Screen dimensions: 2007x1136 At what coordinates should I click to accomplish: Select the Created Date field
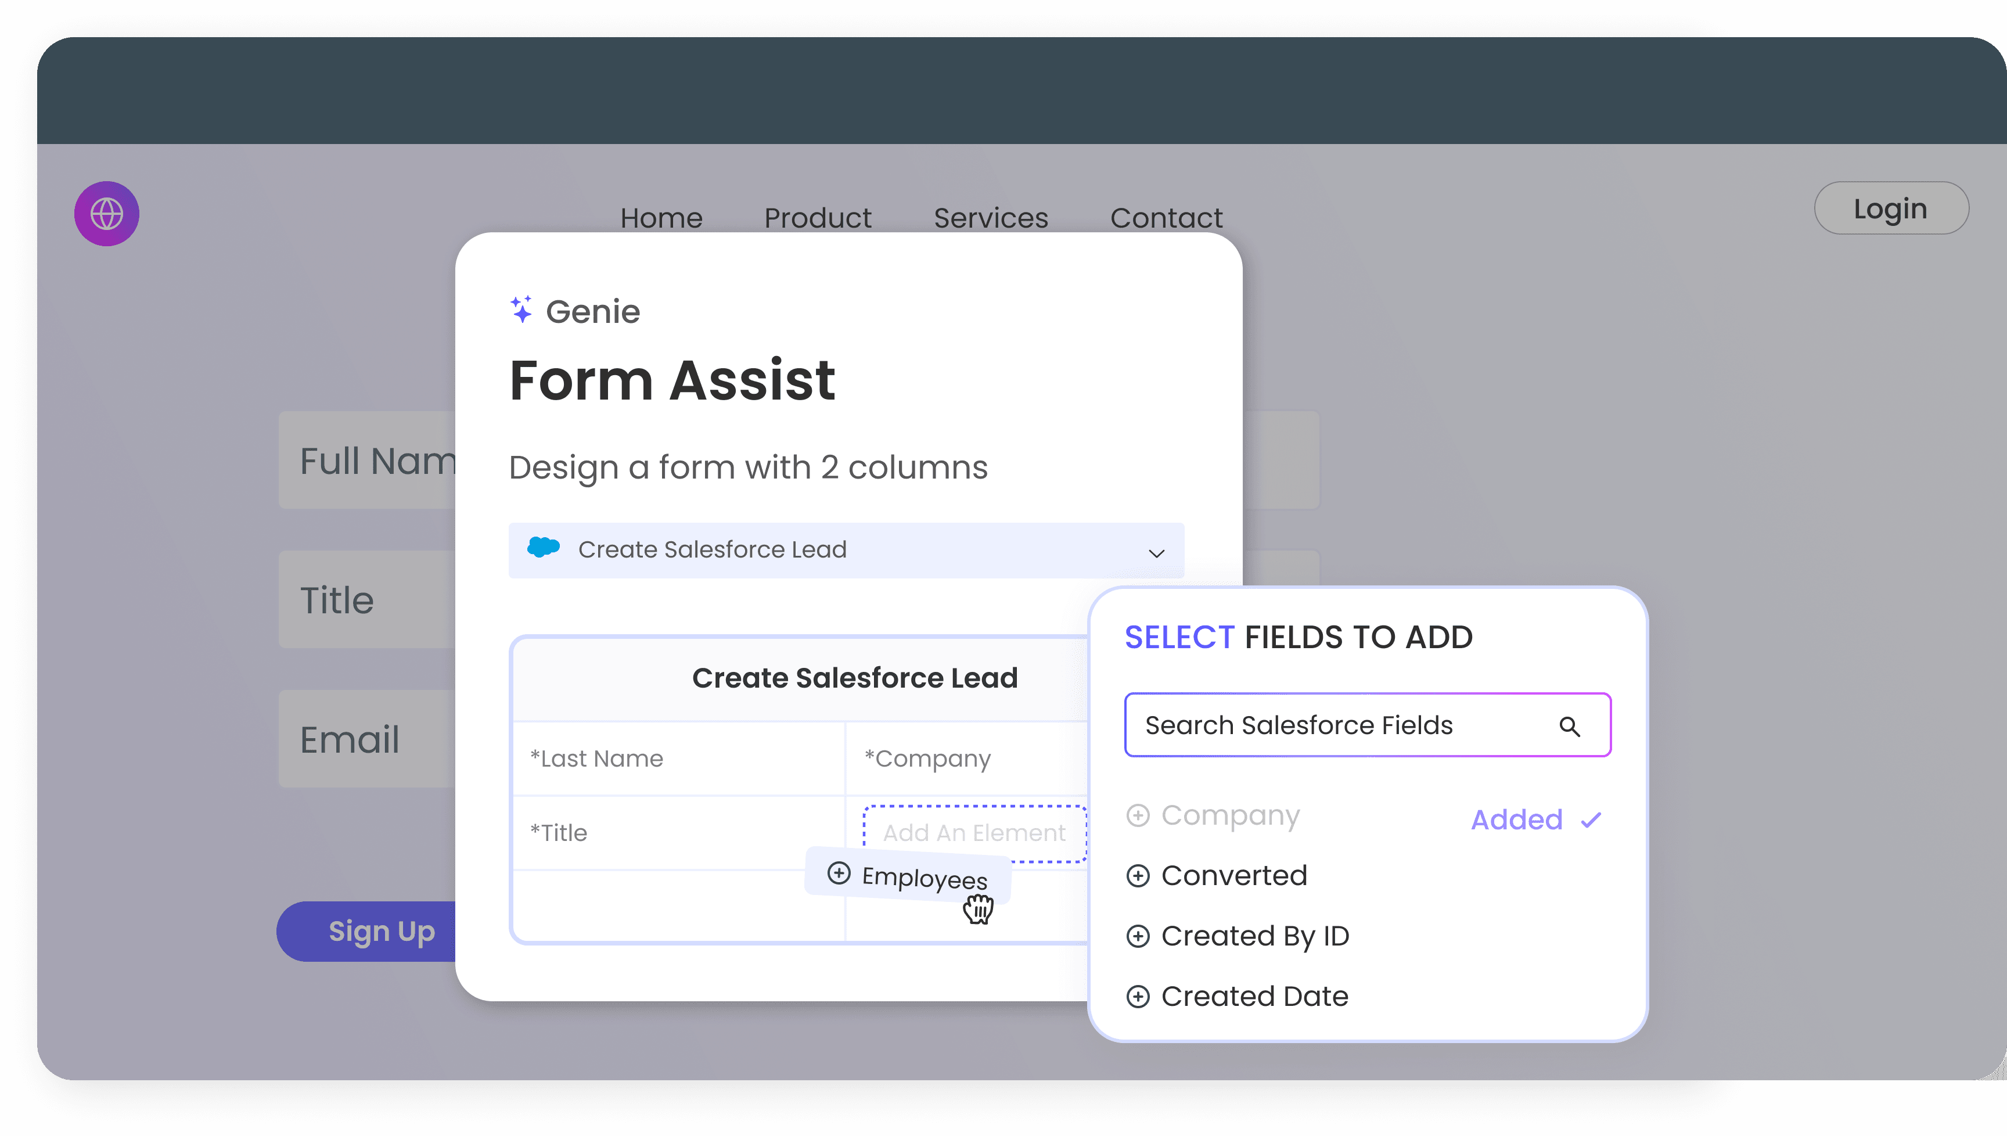point(1254,997)
